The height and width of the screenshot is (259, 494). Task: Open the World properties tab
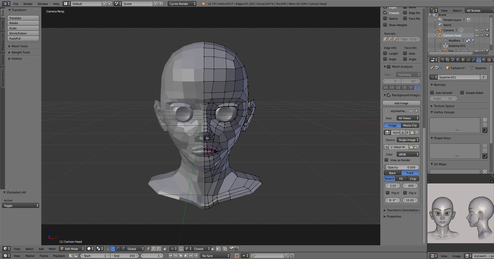tap(458, 60)
